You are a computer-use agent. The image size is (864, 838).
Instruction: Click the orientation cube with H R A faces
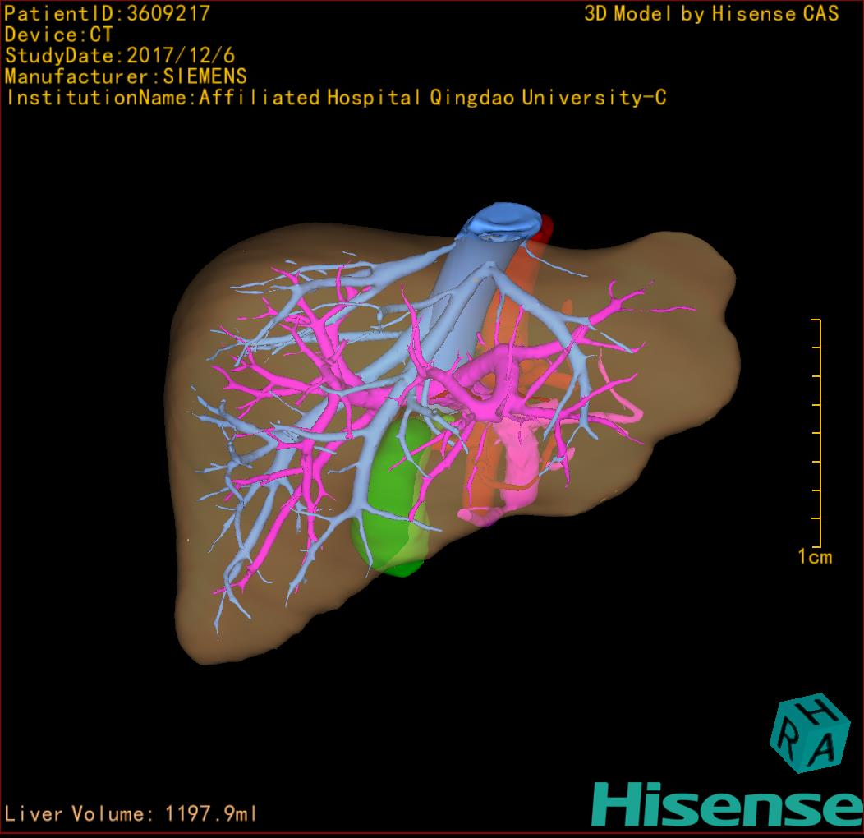pos(810,733)
